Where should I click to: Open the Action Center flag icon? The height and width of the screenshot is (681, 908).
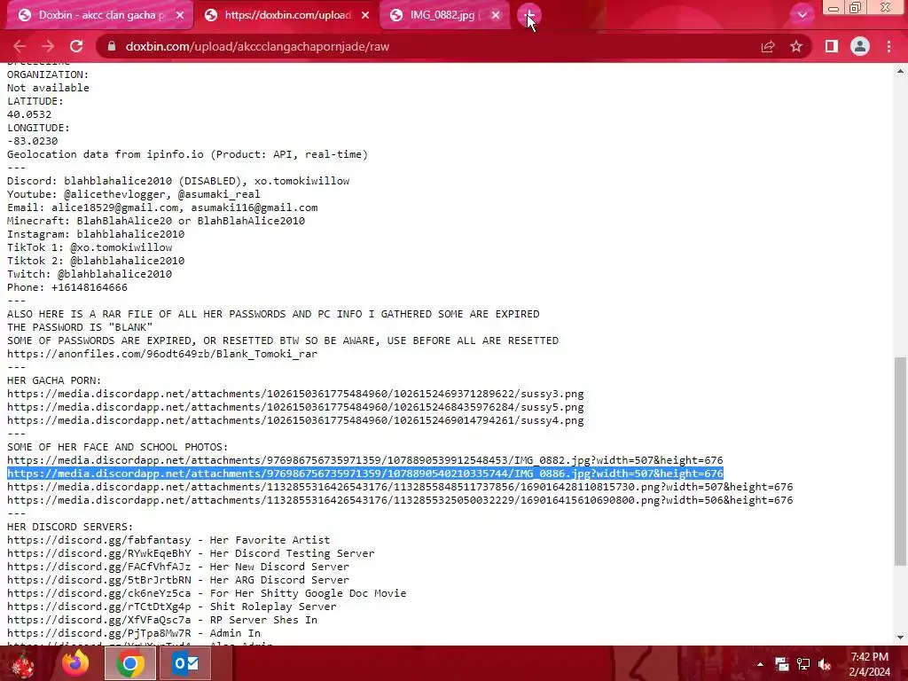point(782,664)
